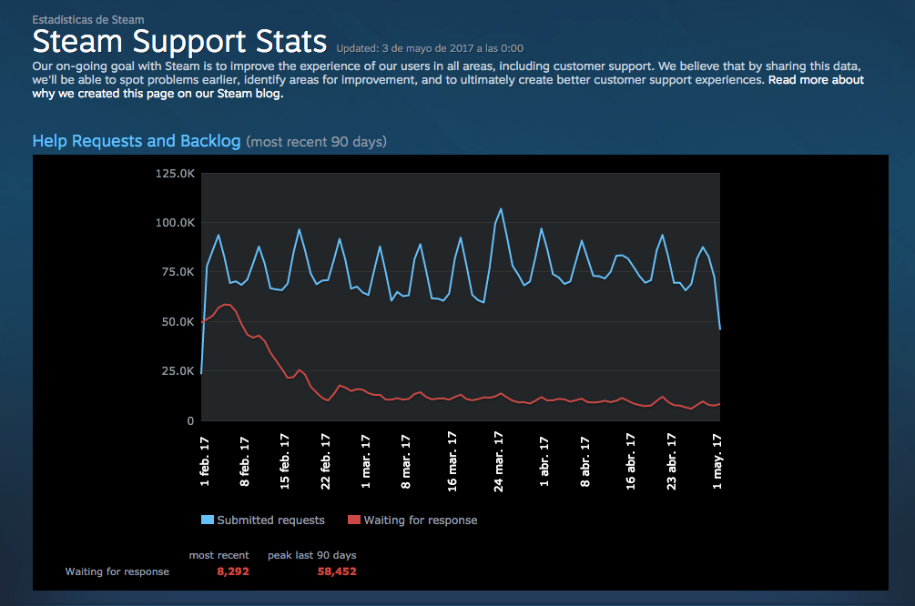915x606 pixels.
Task: Click the Steam Support Stats heading
Action: [x=179, y=42]
